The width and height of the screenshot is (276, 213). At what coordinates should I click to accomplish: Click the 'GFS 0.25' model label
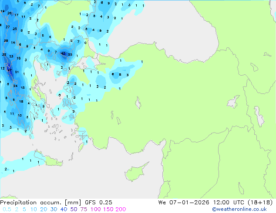pyautogui.click(x=98, y=203)
